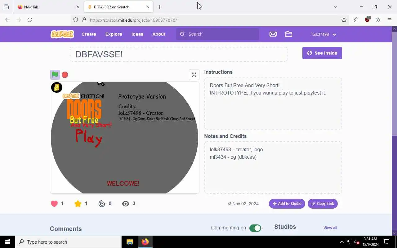Switch to the New Tab tab
Screen dimensions: 397x248
(48, 7)
